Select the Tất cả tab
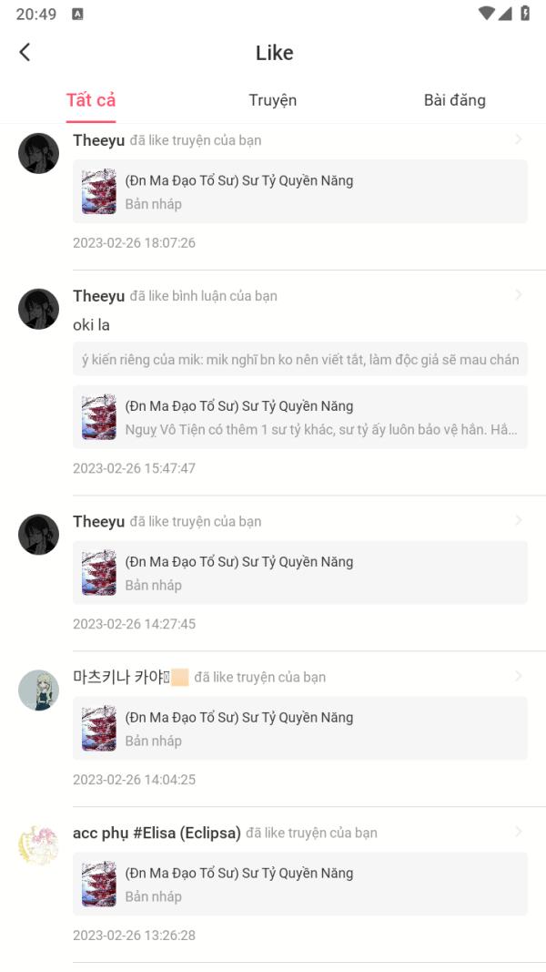 (x=91, y=100)
